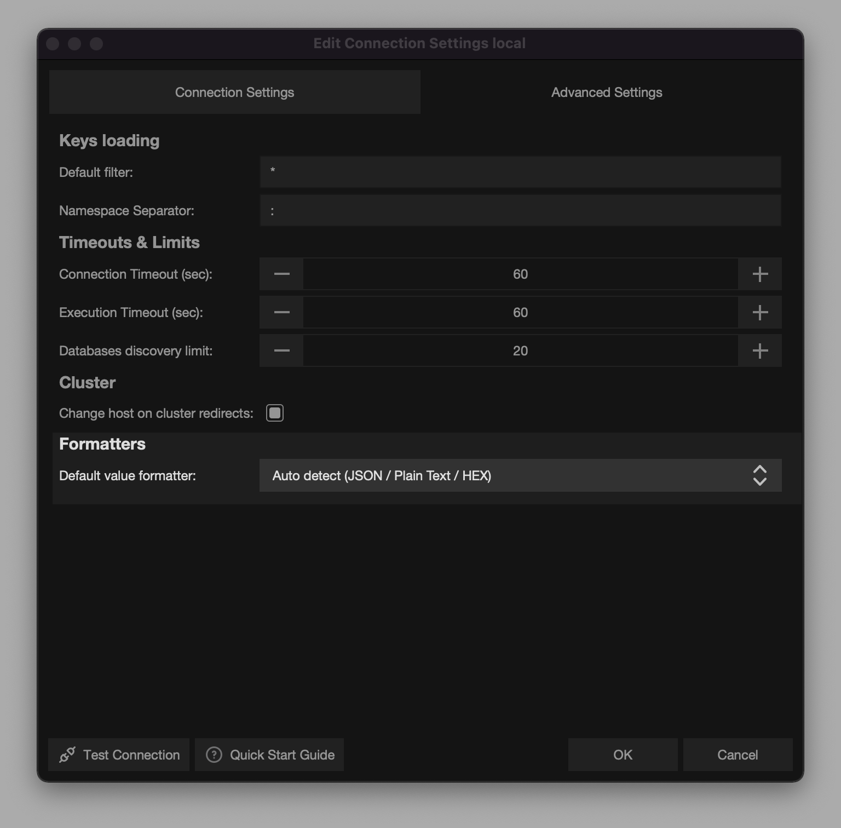Viewport: 841px width, 828px height.
Task: Click the Default value formatter label
Action: pos(128,475)
